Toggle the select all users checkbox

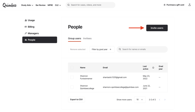click(72, 68)
